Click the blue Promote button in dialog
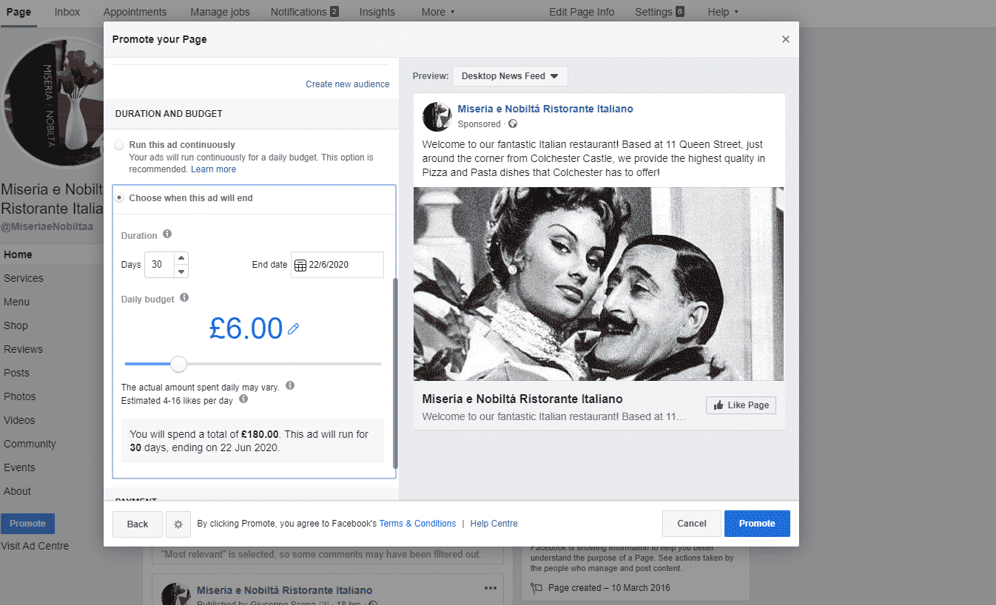996x605 pixels. pyautogui.click(x=757, y=523)
